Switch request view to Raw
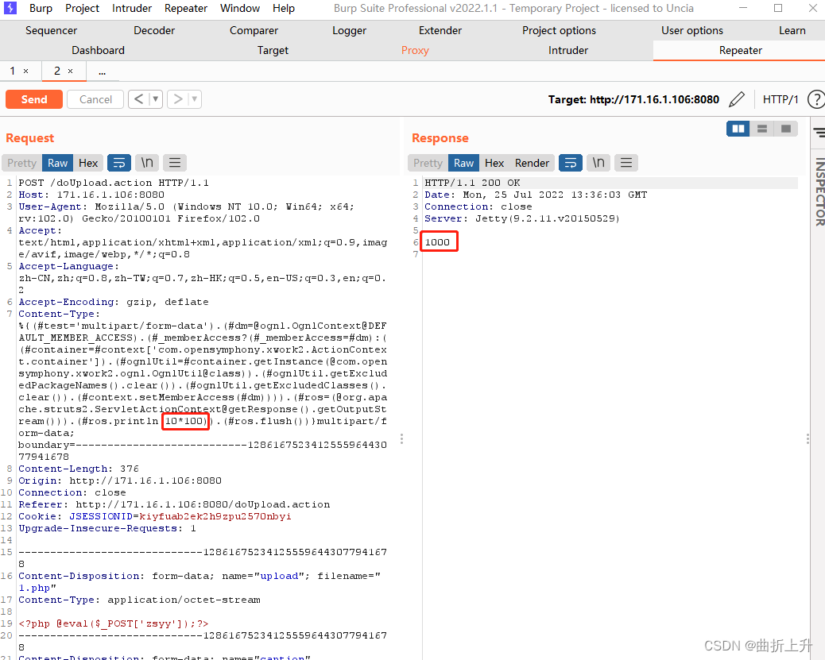The height and width of the screenshot is (660, 825). pos(57,163)
